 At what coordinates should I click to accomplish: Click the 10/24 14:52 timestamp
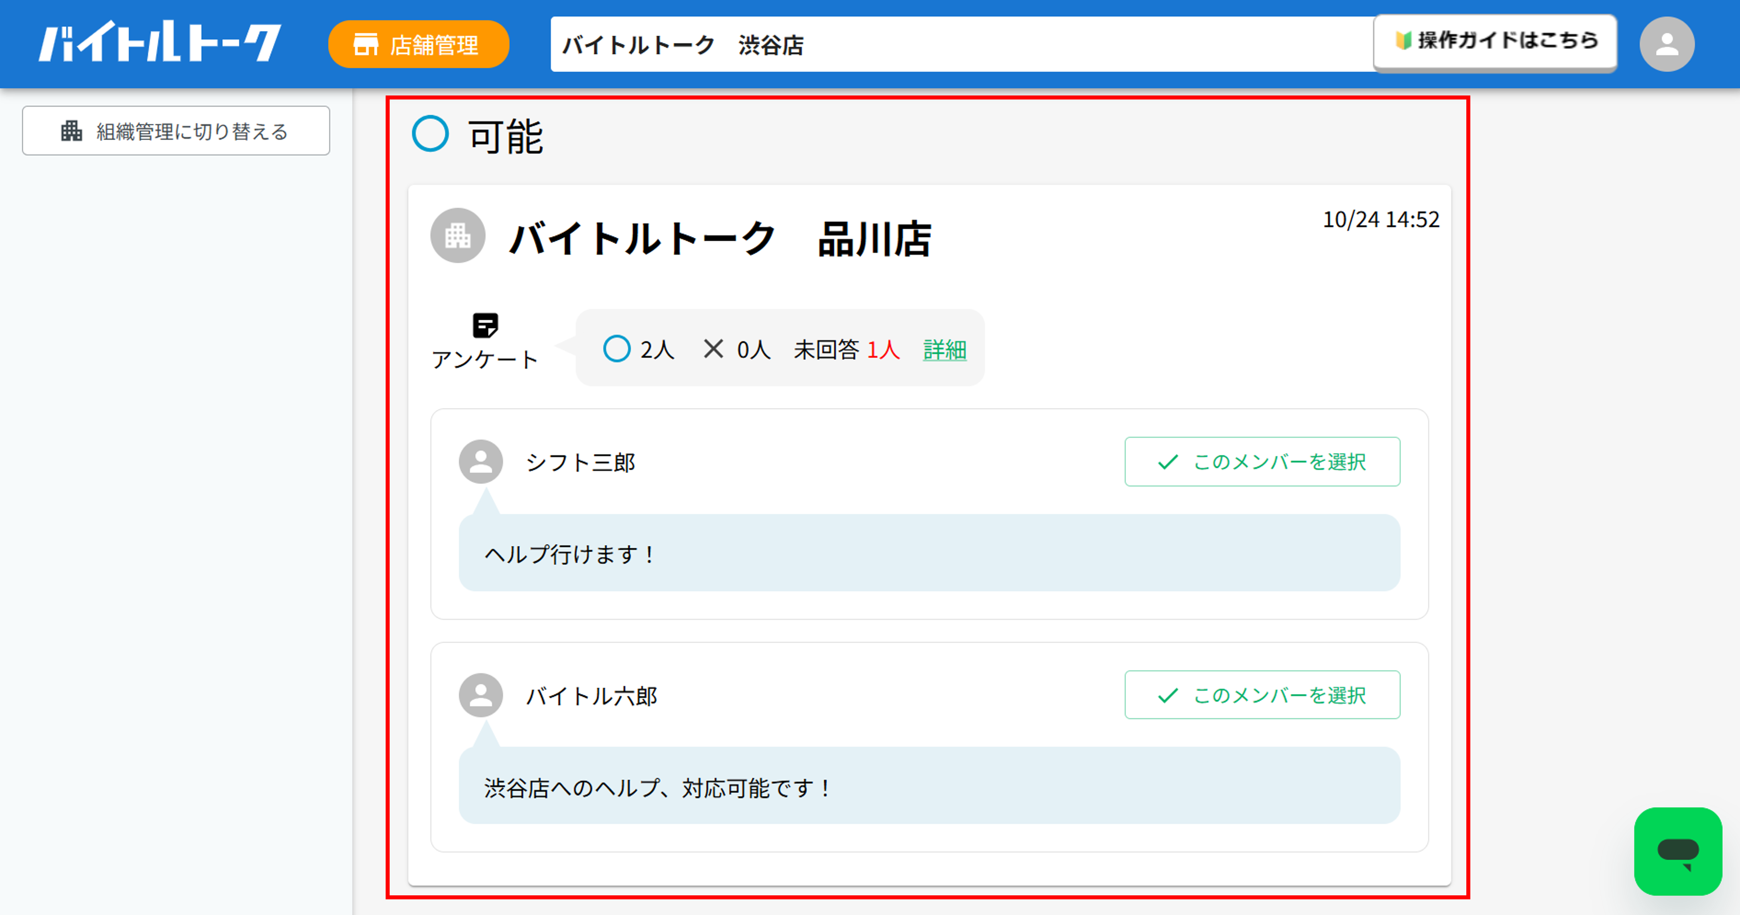point(1381,219)
